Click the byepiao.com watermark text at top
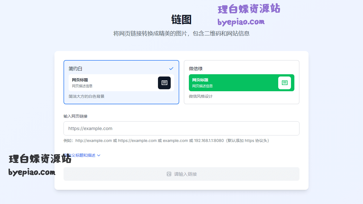 pos(241,22)
